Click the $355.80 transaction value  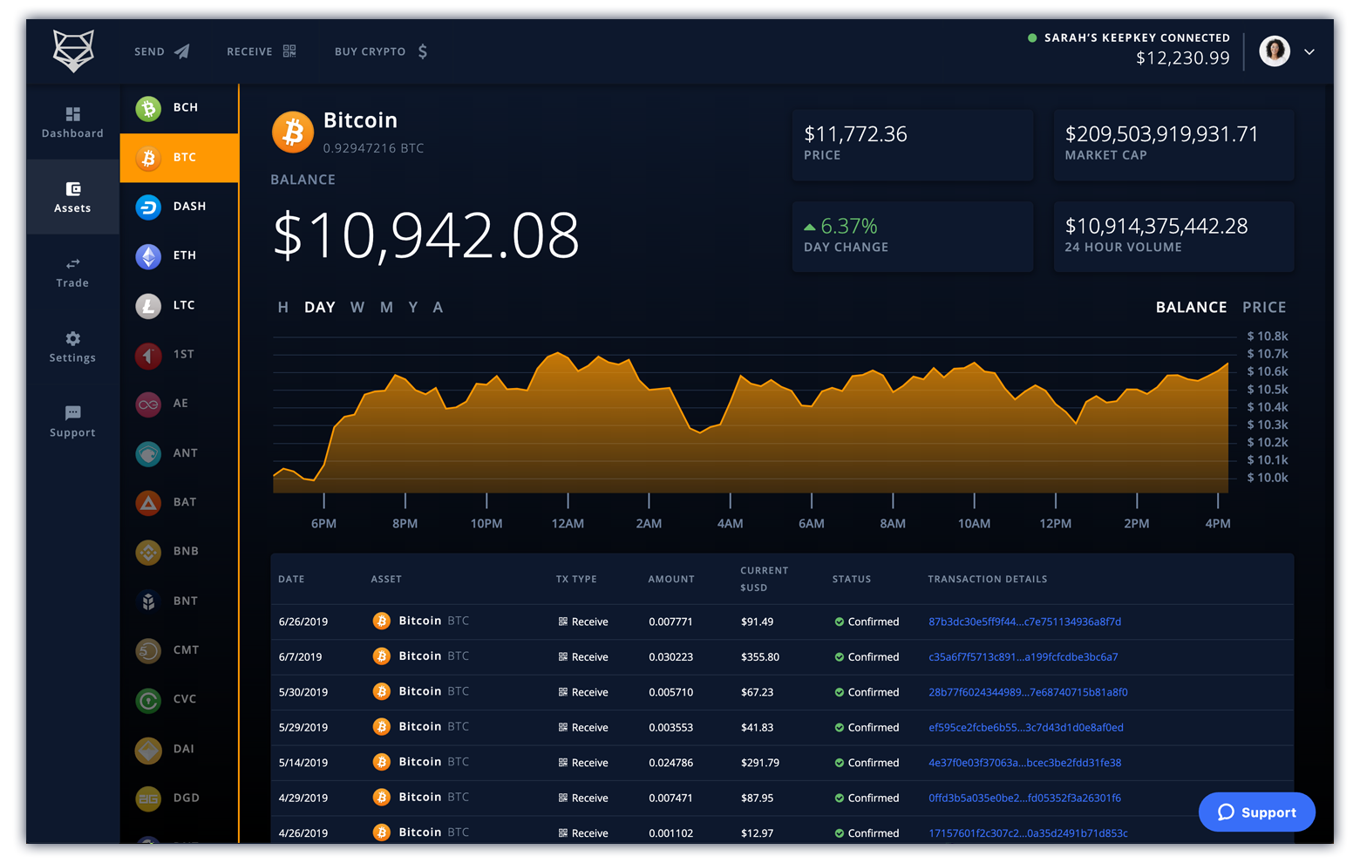(760, 657)
